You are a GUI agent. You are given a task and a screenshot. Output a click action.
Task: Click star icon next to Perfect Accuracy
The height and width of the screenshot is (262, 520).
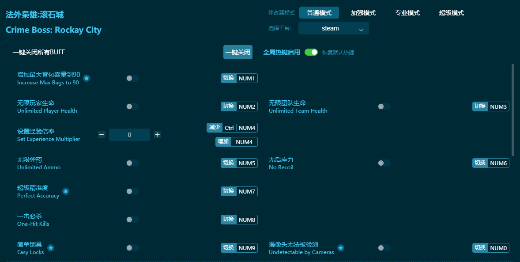pos(66,191)
